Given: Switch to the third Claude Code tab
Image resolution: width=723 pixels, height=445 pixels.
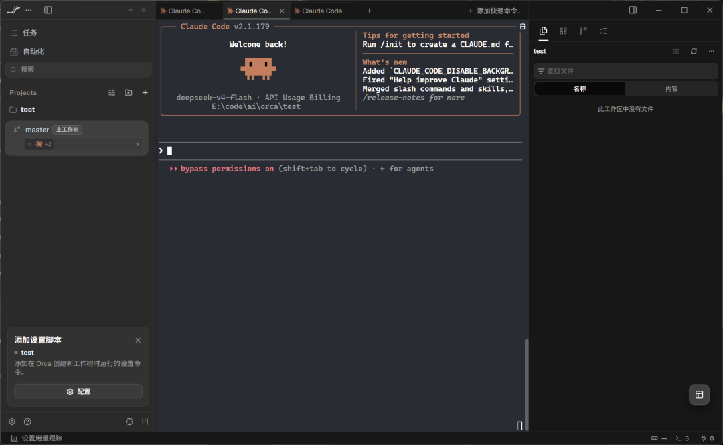Looking at the screenshot, I should coord(322,11).
